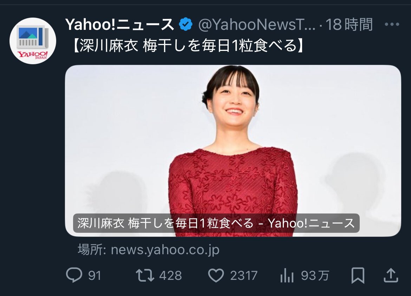Click the like count 2317

[x=244, y=276]
